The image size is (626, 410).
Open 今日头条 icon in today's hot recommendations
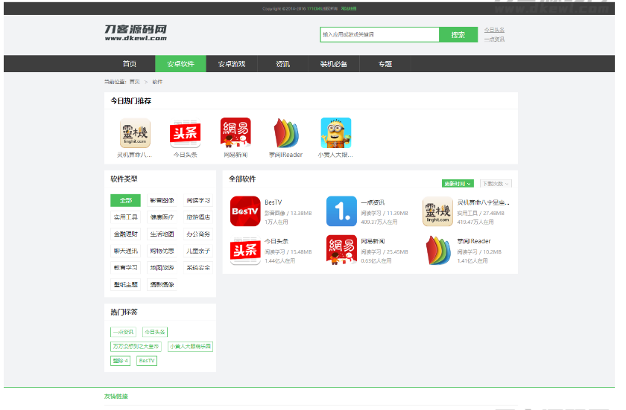[185, 133]
